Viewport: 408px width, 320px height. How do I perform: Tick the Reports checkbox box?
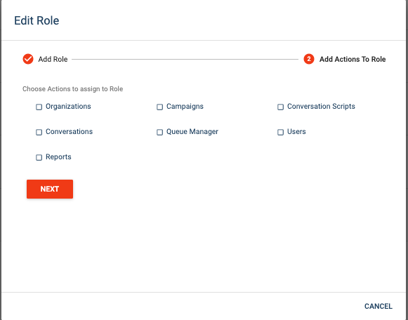pos(39,157)
